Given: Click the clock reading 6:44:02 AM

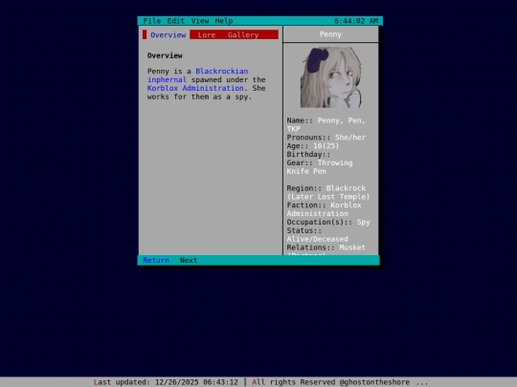Looking at the screenshot, I should pos(356,21).
